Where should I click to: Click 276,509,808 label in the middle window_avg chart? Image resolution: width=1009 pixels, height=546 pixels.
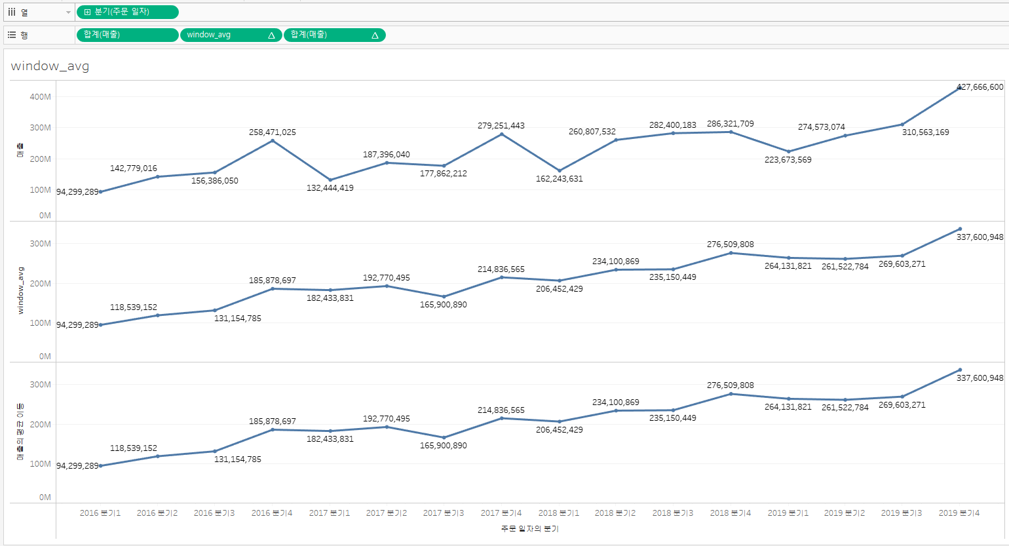[731, 244]
